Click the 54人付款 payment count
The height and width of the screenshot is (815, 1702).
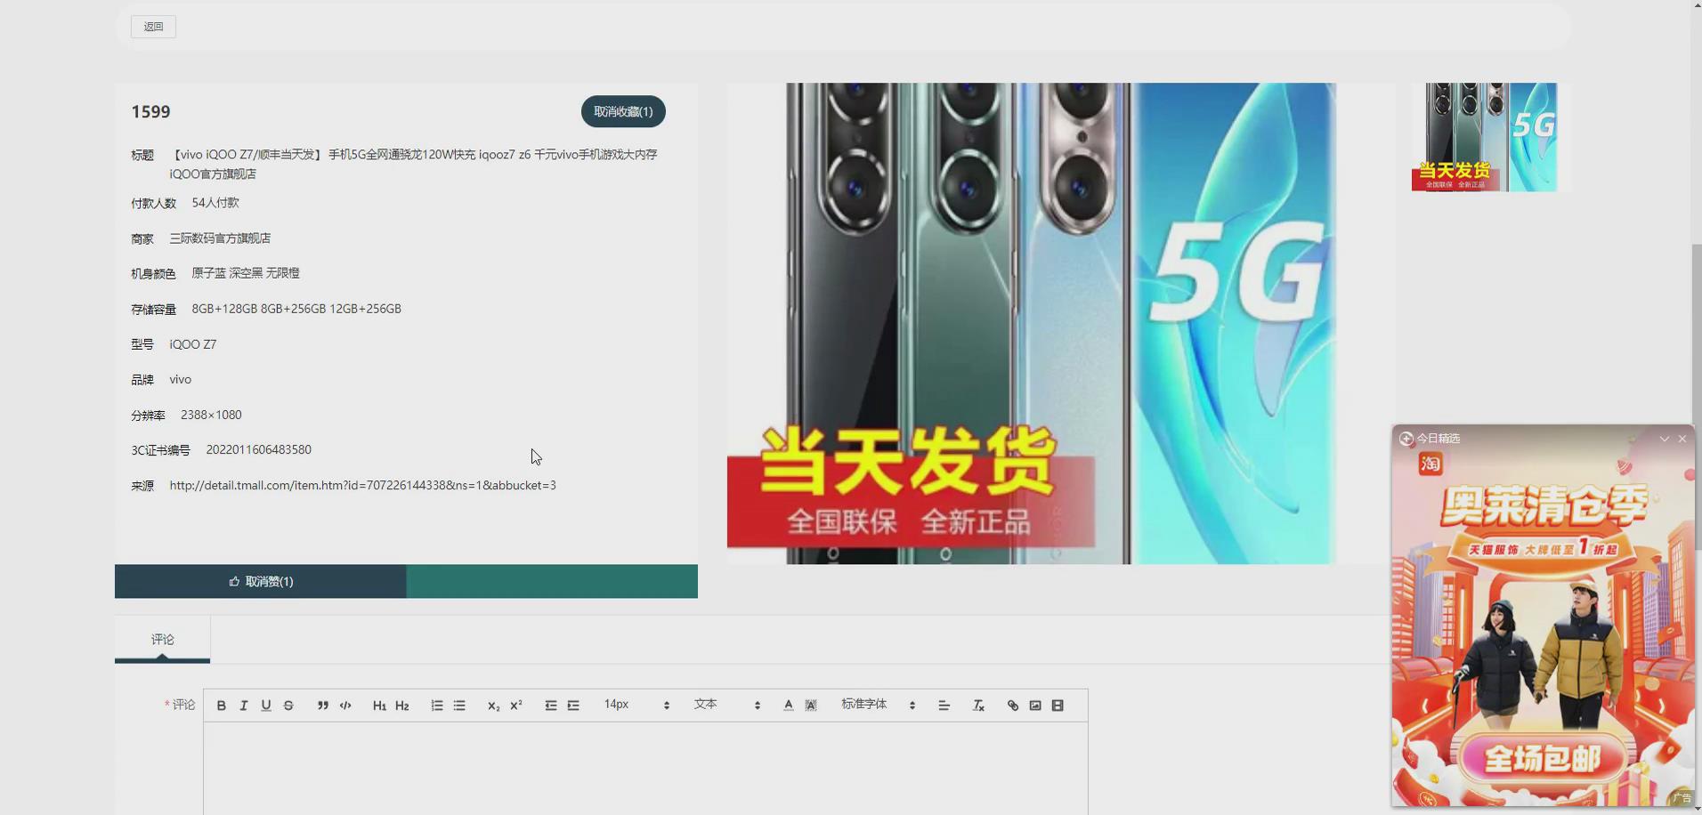coord(215,203)
